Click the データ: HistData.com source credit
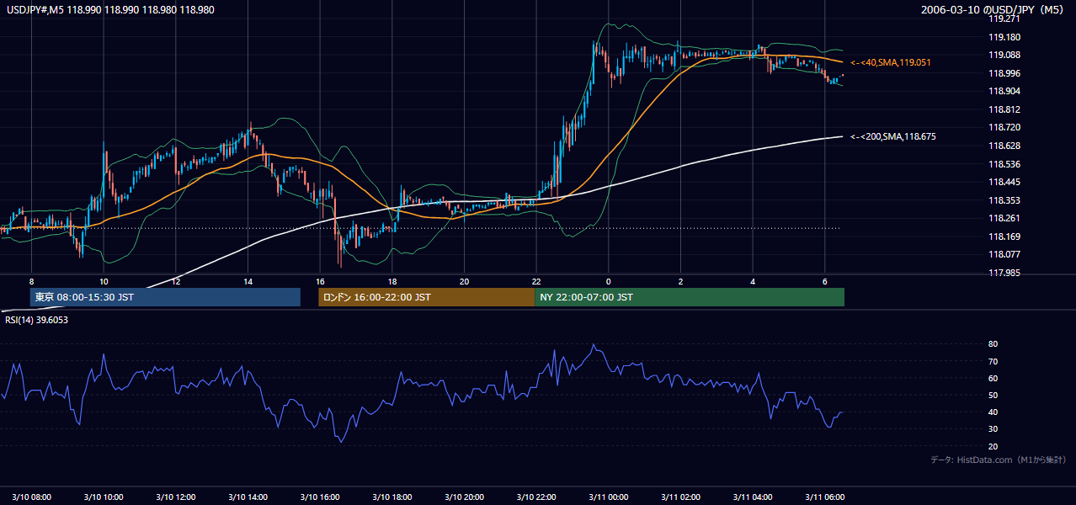The image size is (1076, 505). 999,460
